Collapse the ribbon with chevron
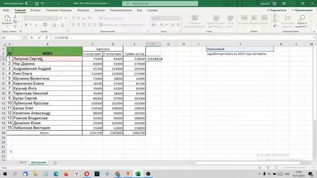317x178 pixels. pos(314,32)
